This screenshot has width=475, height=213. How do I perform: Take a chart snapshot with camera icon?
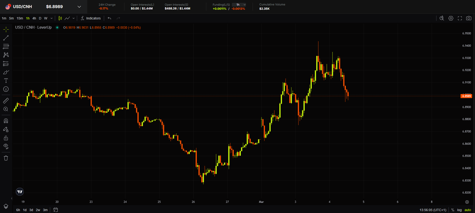469,18
